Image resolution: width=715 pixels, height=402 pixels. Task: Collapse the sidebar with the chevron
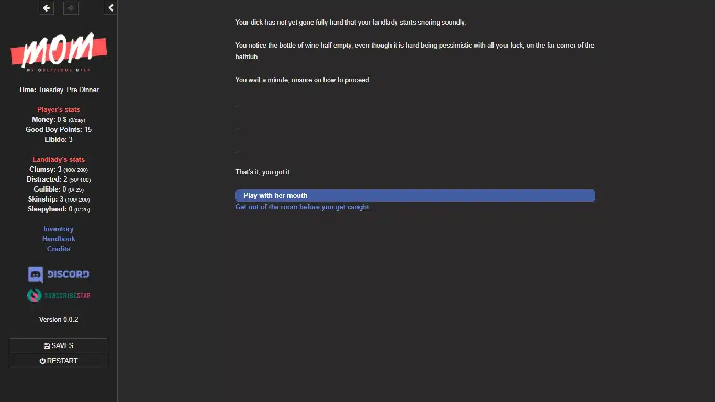pos(110,8)
